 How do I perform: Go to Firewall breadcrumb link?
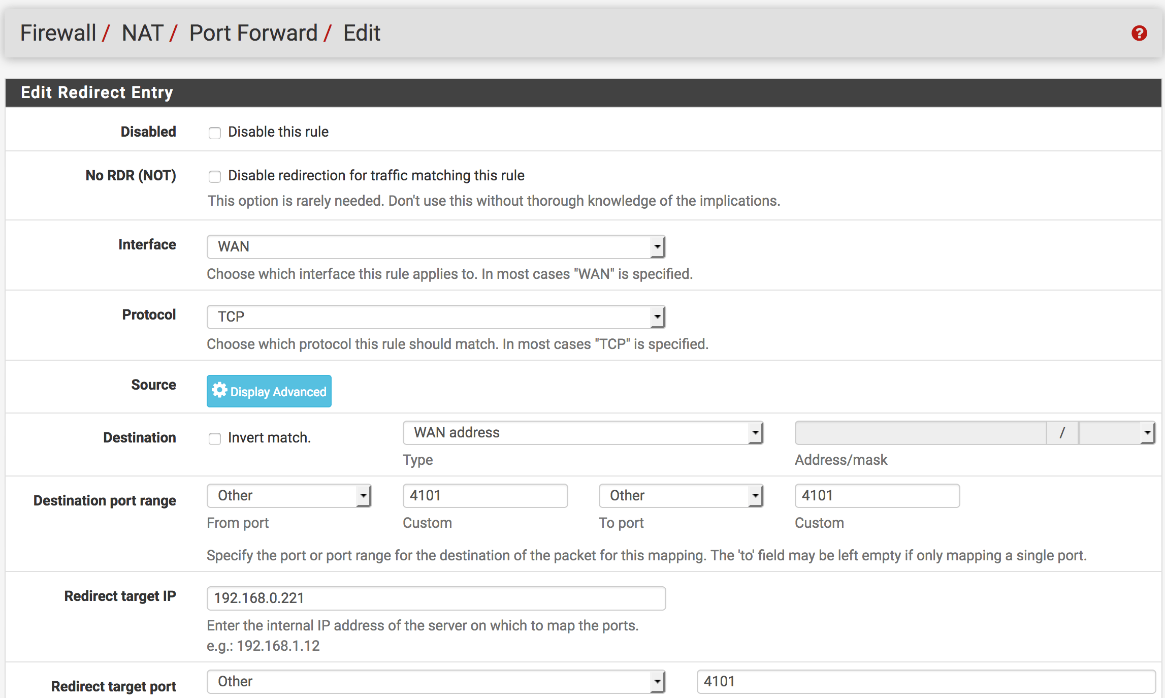tap(58, 34)
